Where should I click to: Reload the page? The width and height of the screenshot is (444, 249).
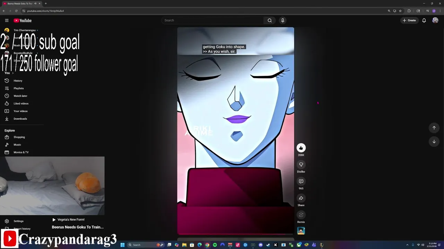click(x=16, y=11)
